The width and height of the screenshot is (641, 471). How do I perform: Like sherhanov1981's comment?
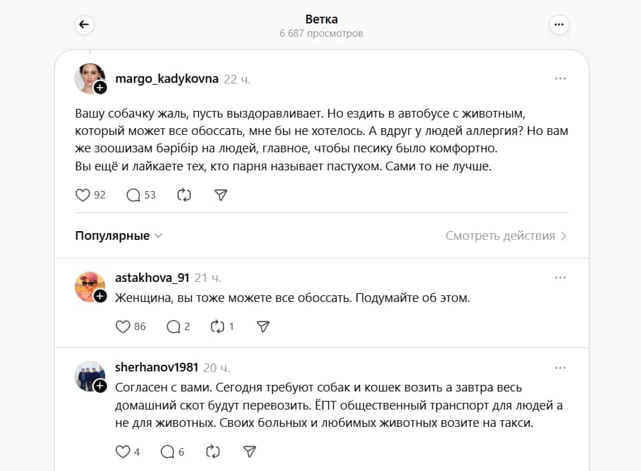(122, 452)
